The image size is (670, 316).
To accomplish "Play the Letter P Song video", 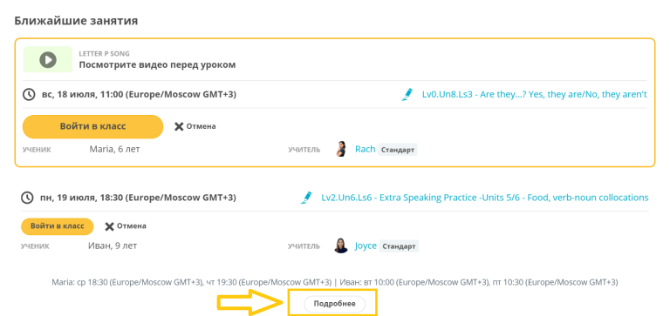I will click(x=48, y=59).
